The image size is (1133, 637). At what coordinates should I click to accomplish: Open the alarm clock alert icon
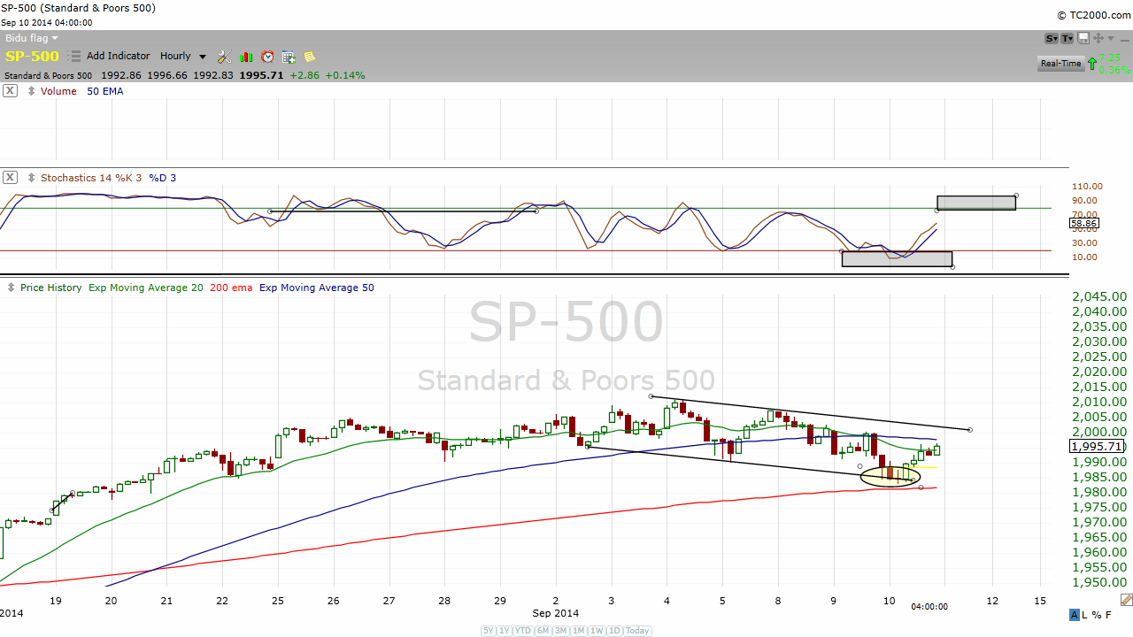coord(267,57)
